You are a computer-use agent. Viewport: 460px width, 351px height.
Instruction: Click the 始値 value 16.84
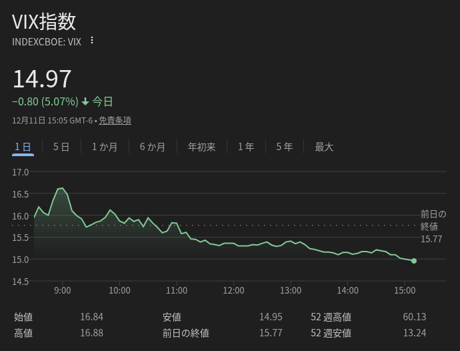click(x=92, y=317)
